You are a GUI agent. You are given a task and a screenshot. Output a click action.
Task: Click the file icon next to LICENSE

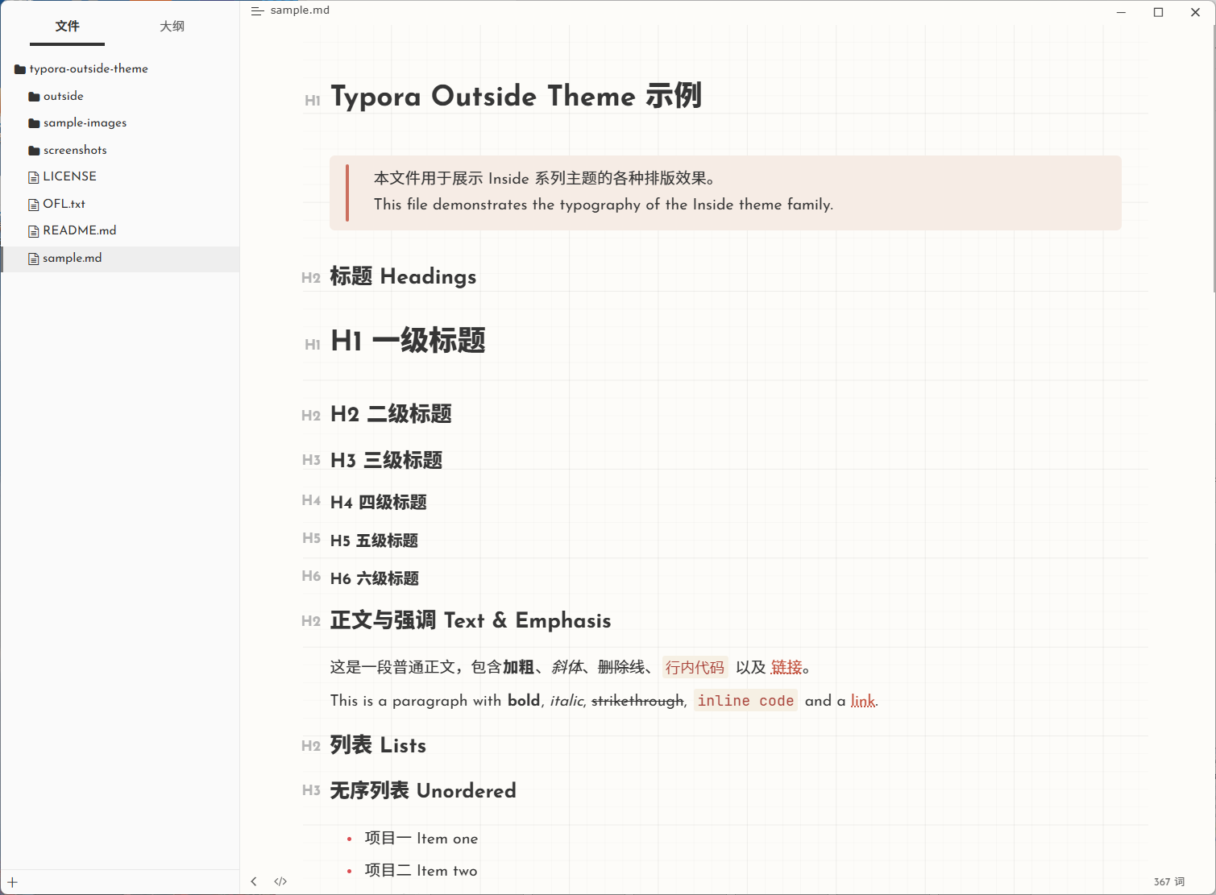click(x=34, y=177)
